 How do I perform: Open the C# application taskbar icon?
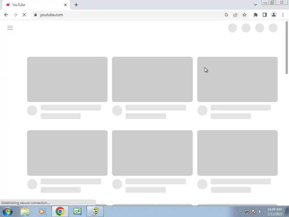click(77, 211)
